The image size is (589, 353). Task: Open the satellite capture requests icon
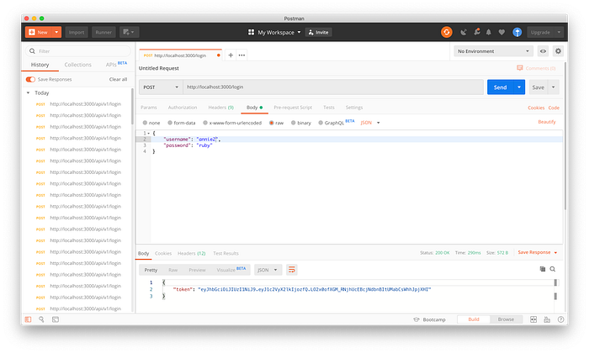464,32
